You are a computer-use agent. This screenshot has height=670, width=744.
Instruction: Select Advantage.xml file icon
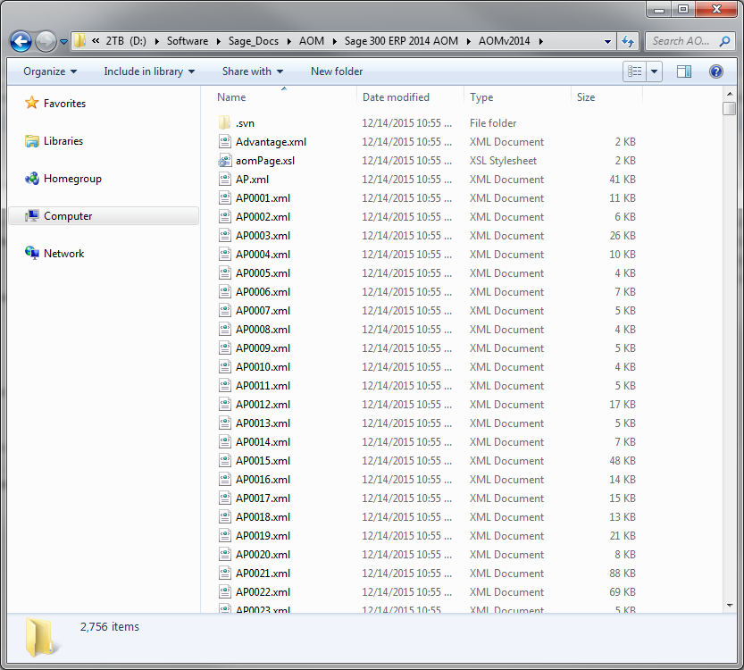click(225, 141)
